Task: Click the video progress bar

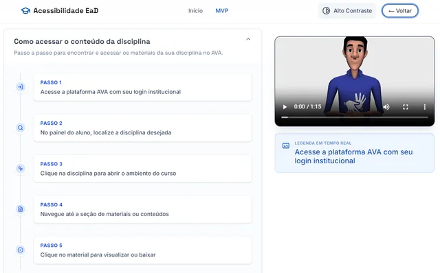Action: click(355, 117)
